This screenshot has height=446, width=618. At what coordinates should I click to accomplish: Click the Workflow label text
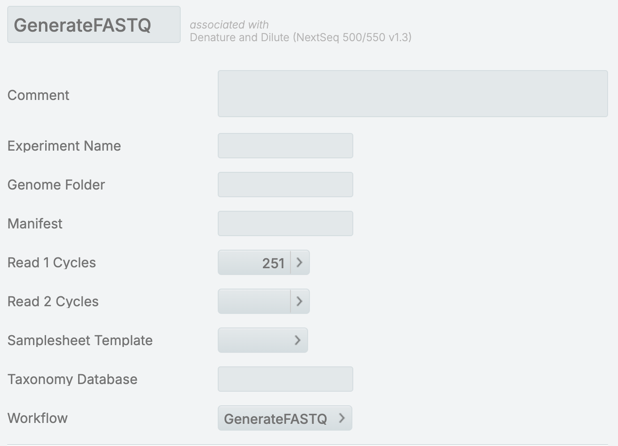point(37,418)
